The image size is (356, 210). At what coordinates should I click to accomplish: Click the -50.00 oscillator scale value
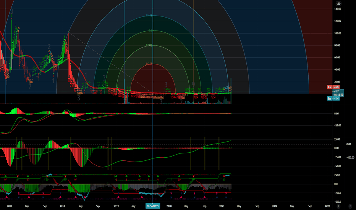click(337, 166)
